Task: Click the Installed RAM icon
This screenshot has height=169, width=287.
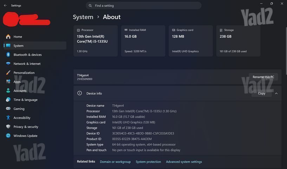Action: tap(126, 30)
